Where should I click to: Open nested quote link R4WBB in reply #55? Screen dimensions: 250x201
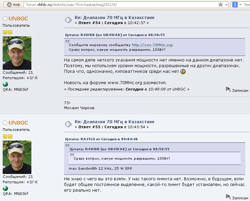point(119,149)
